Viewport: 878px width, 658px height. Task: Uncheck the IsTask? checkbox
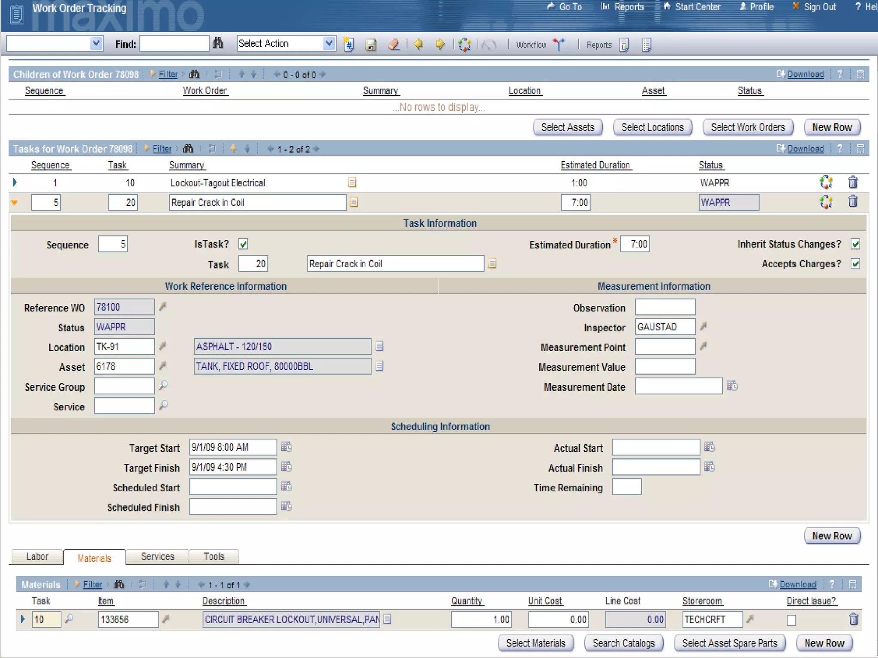pos(243,244)
